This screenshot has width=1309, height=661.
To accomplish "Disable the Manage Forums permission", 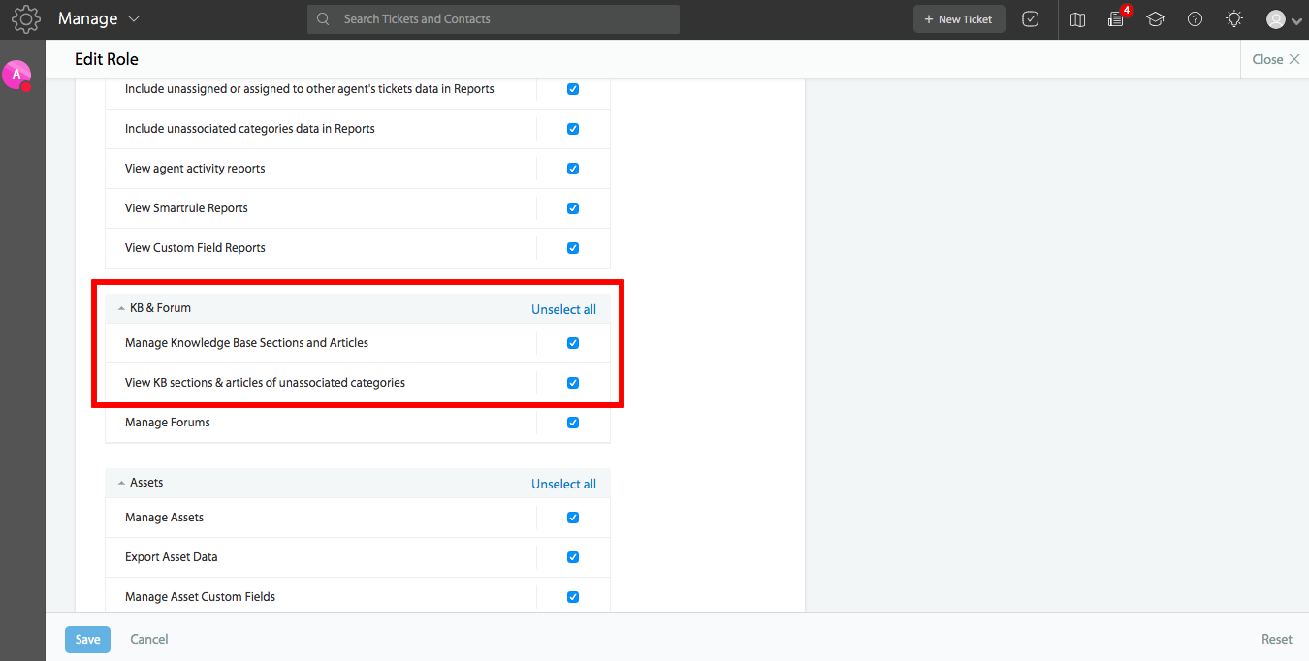I will pos(572,422).
